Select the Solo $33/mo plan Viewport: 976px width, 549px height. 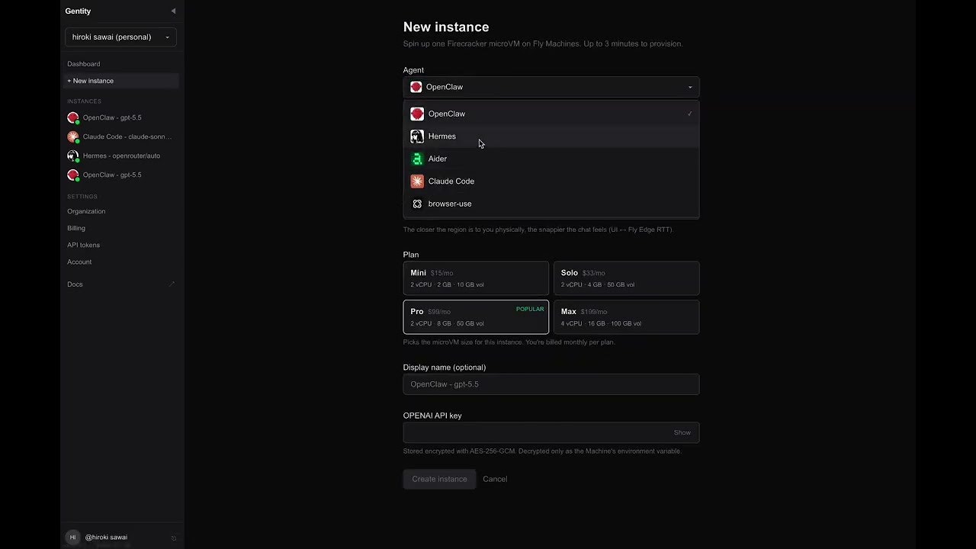(626, 278)
